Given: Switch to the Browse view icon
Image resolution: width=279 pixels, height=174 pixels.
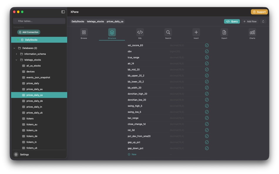Looking at the screenshot, I should [x=84, y=33].
